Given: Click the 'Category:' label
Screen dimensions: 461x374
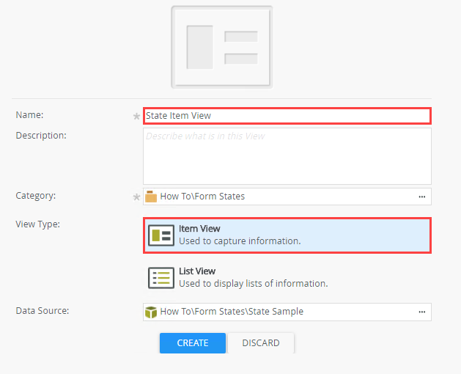Looking at the screenshot, I should 36,196.
